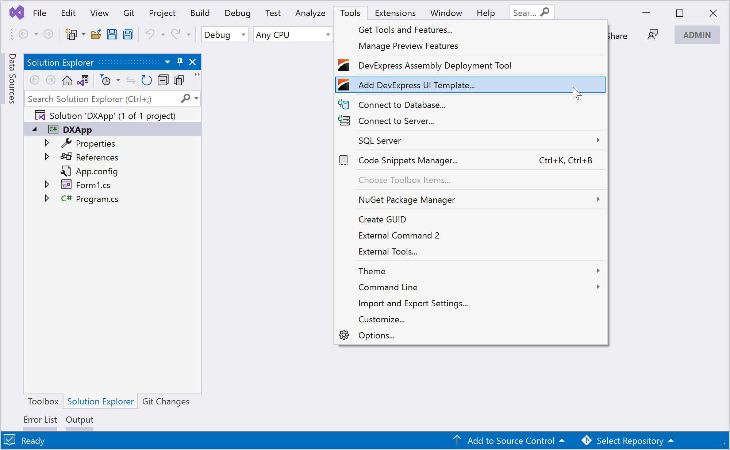Screen dimensions: 730x450
Task: Click Get Tools and Features menu item
Action: tap(406, 30)
